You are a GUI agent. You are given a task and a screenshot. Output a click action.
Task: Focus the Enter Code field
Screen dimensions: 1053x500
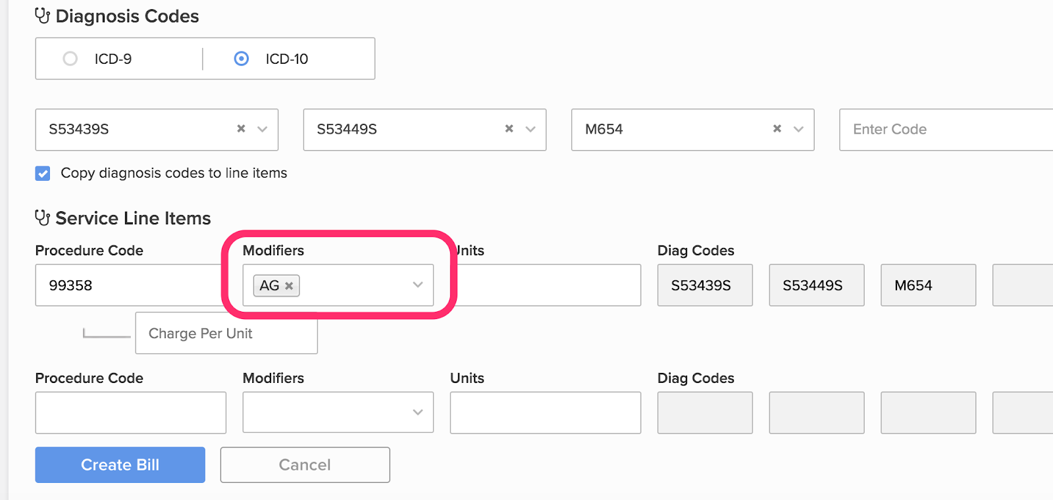click(946, 130)
